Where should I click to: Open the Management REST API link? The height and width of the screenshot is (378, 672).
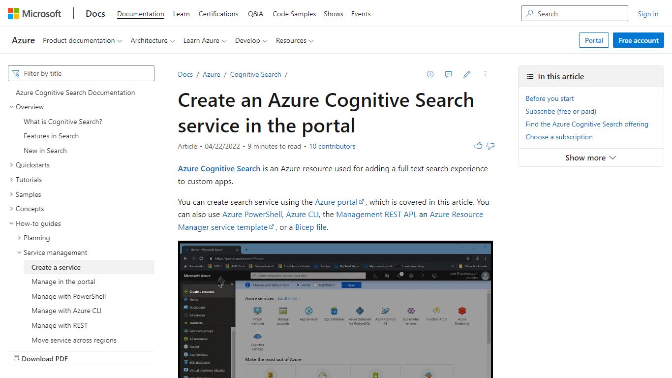pyautogui.click(x=376, y=214)
